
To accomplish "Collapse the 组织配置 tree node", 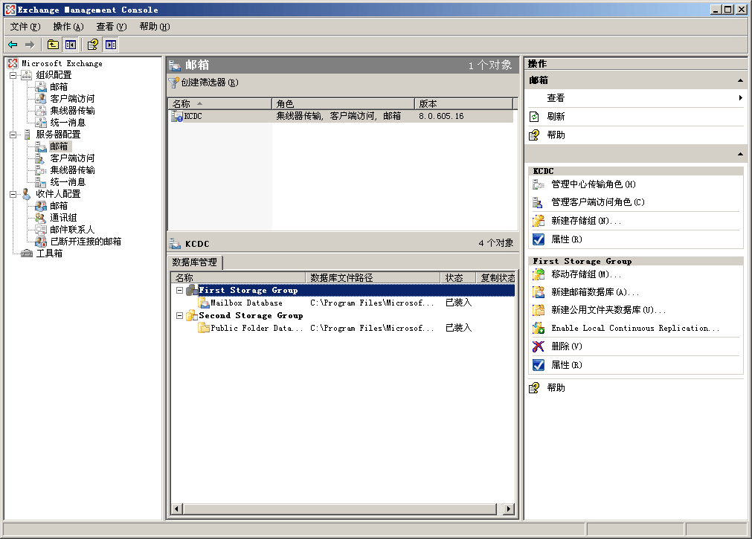I will coord(13,75).
